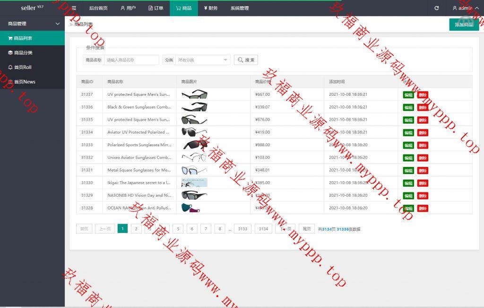Click the refresh icon in top bar
Viewport: 484px width, 308px height.
436,8
